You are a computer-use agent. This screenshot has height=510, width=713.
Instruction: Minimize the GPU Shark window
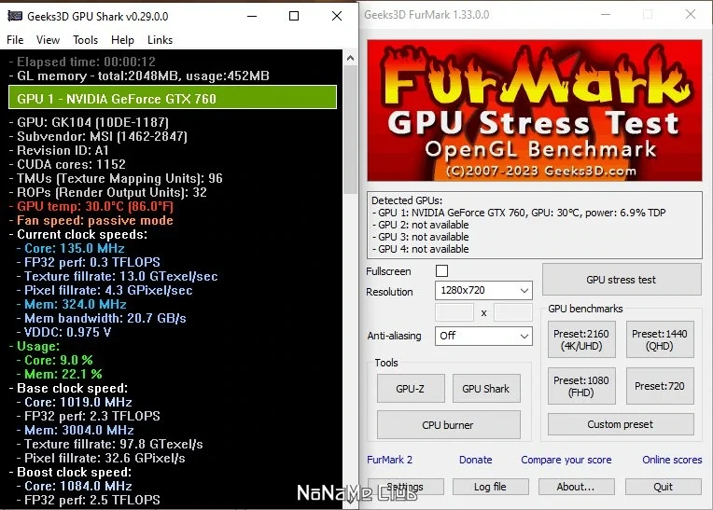tap(252, 17)
